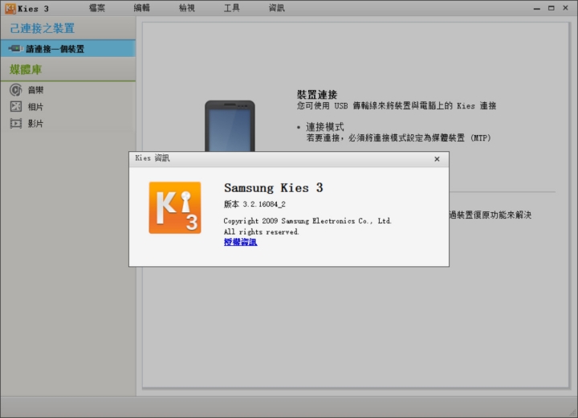The image size is (578, 418).
Task: Click the 連接模式 bullet text
Action: (x=325, y=127)
